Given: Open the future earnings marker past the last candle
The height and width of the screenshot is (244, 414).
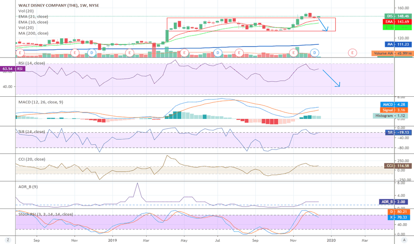Looking at the screenshot, I should click(352, 53).
